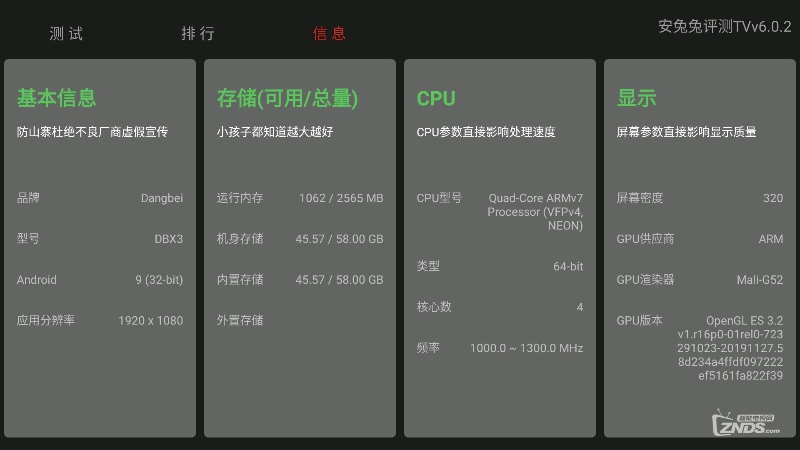Click the 安兔兔评测TVv6.0.2 version title
Screen dimensions: 800x450
click(725, 26)
